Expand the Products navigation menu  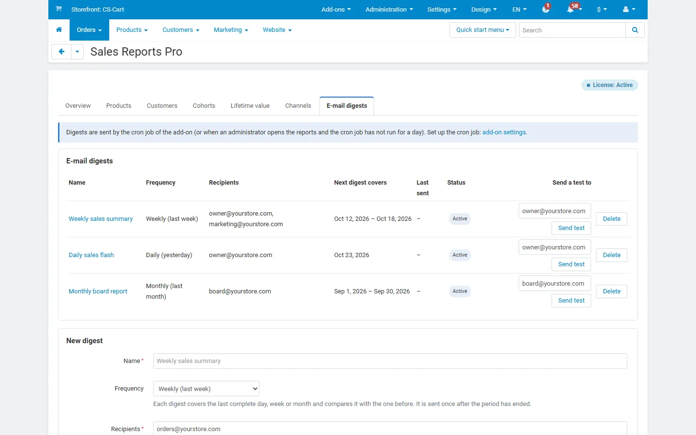click(132, 30)
